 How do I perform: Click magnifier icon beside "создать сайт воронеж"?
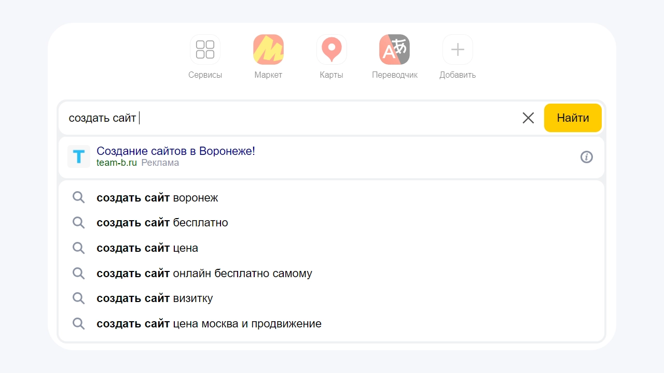[78, 198]
